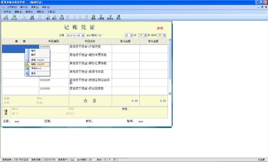Click the Excel icon in context menu
This screenshot has height=162, width=268.
tap(27, 68)
